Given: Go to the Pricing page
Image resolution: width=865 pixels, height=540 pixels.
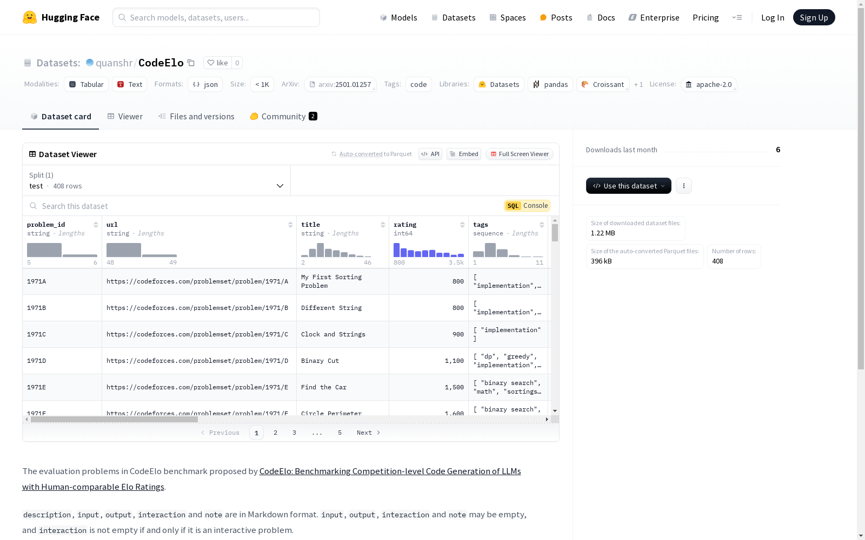Looking at the screenshot, I should click(x=706, y=17).
